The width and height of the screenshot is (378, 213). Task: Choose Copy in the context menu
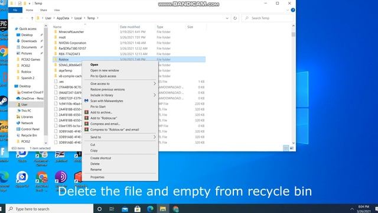click(94, 150)
